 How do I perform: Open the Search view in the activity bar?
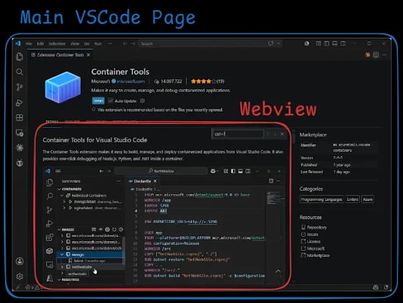point(20,72)
